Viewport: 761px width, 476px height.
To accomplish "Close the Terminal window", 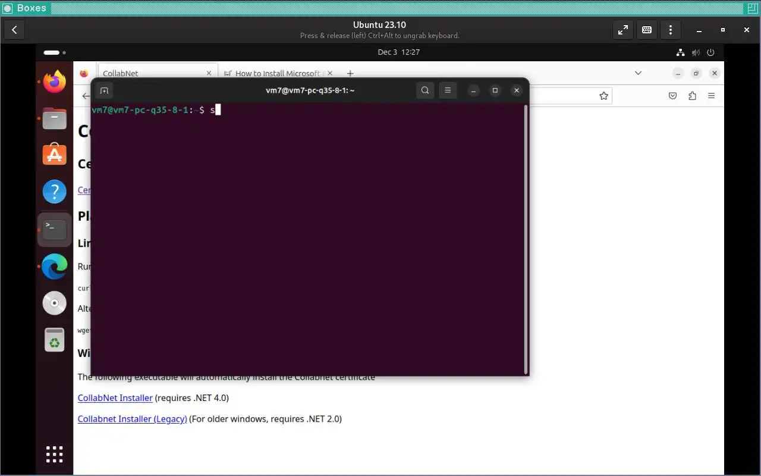I will click(517, 90).
